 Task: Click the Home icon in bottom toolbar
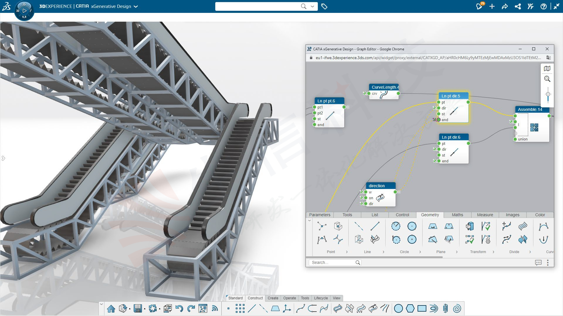pos(111,308)
